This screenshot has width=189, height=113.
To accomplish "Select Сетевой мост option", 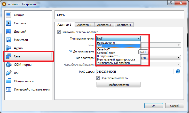I will (x=119, y=53).
